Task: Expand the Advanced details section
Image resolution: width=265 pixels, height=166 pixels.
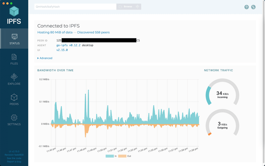Action: point(45,58)
